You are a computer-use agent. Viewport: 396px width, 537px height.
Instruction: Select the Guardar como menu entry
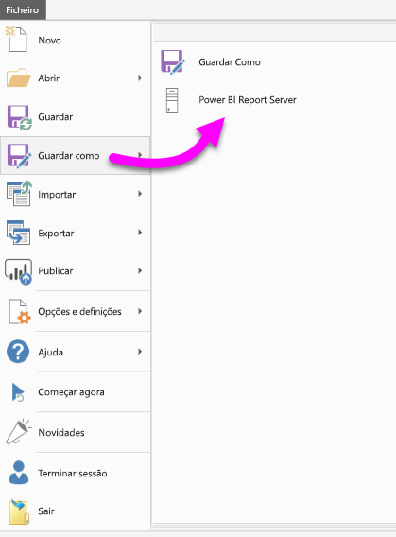click(x=75, y=155)
